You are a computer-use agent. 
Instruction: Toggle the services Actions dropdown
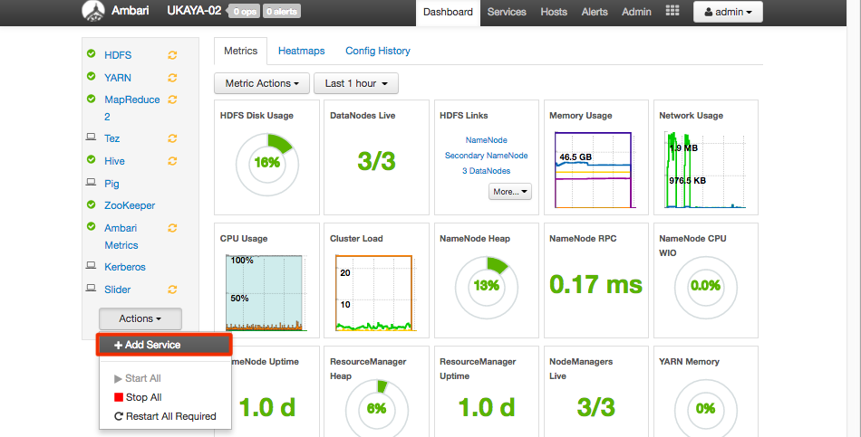tap(140, 318)
